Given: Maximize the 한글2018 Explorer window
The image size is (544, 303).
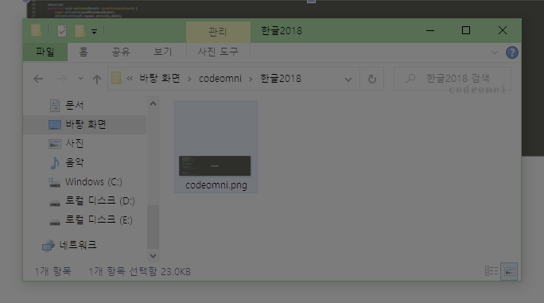Looking at the screenshot, I should click(466, 30).
